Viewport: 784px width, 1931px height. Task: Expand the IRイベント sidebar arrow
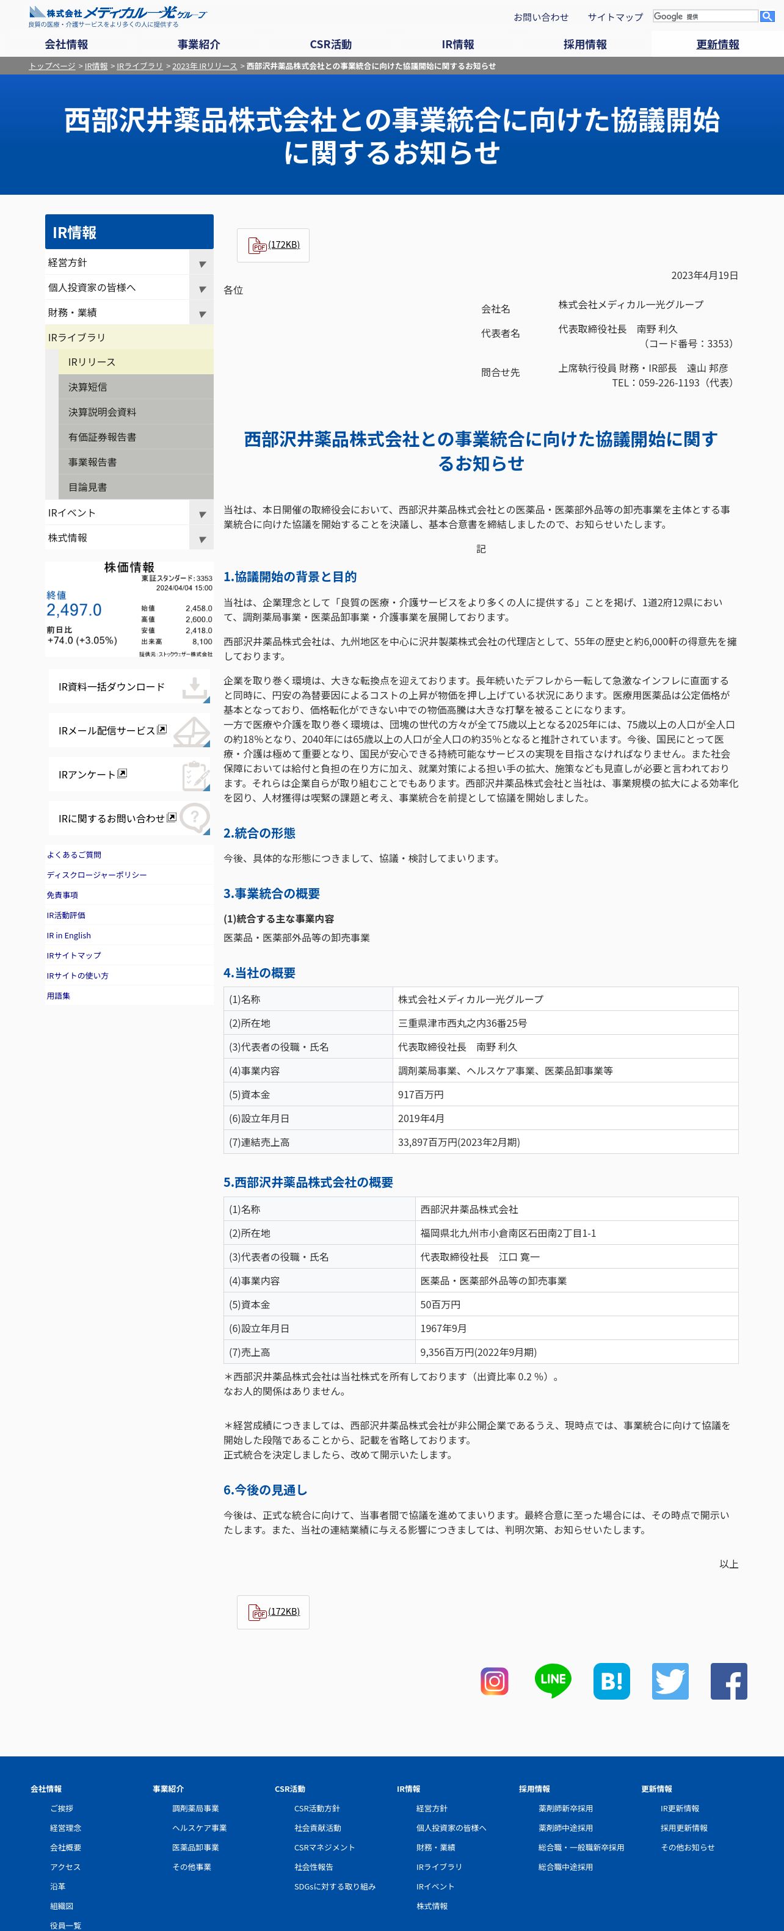click(201, 514)
